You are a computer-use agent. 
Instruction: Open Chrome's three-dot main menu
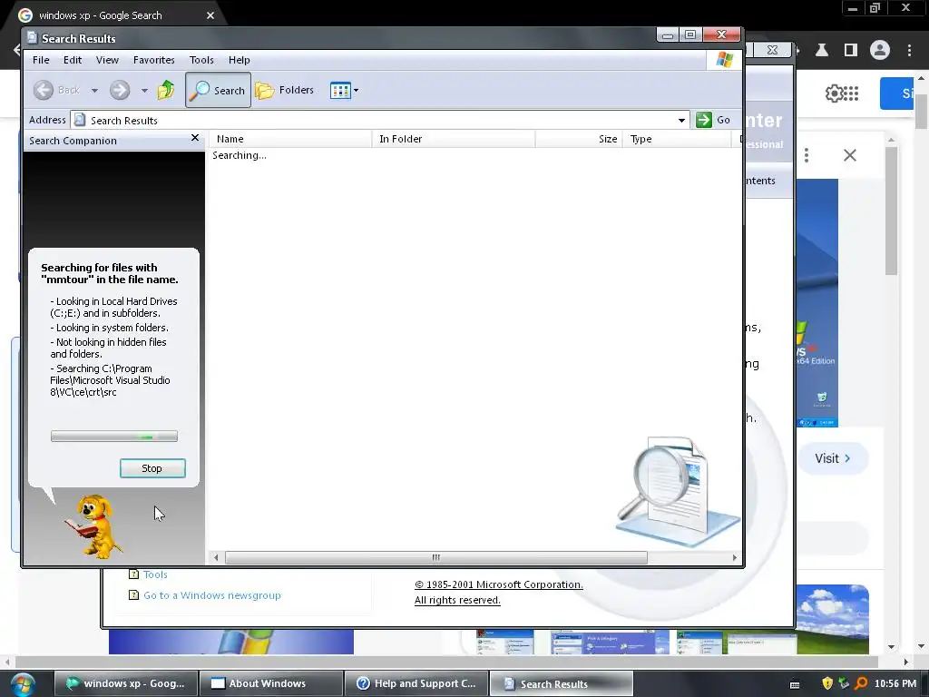909,51
